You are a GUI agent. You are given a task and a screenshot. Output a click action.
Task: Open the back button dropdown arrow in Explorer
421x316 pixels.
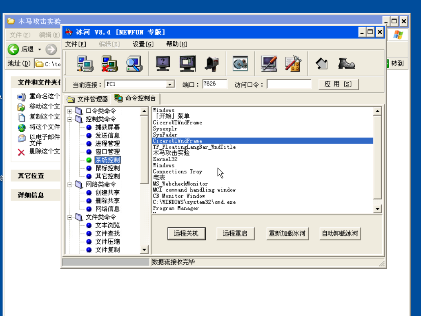[40, 49]
